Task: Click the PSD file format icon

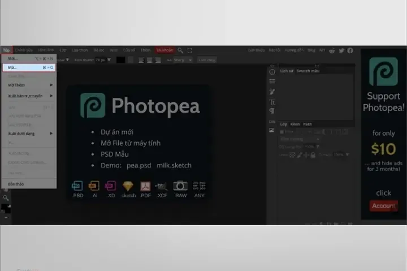Action: pyautogui.click(x=78, y=187)
